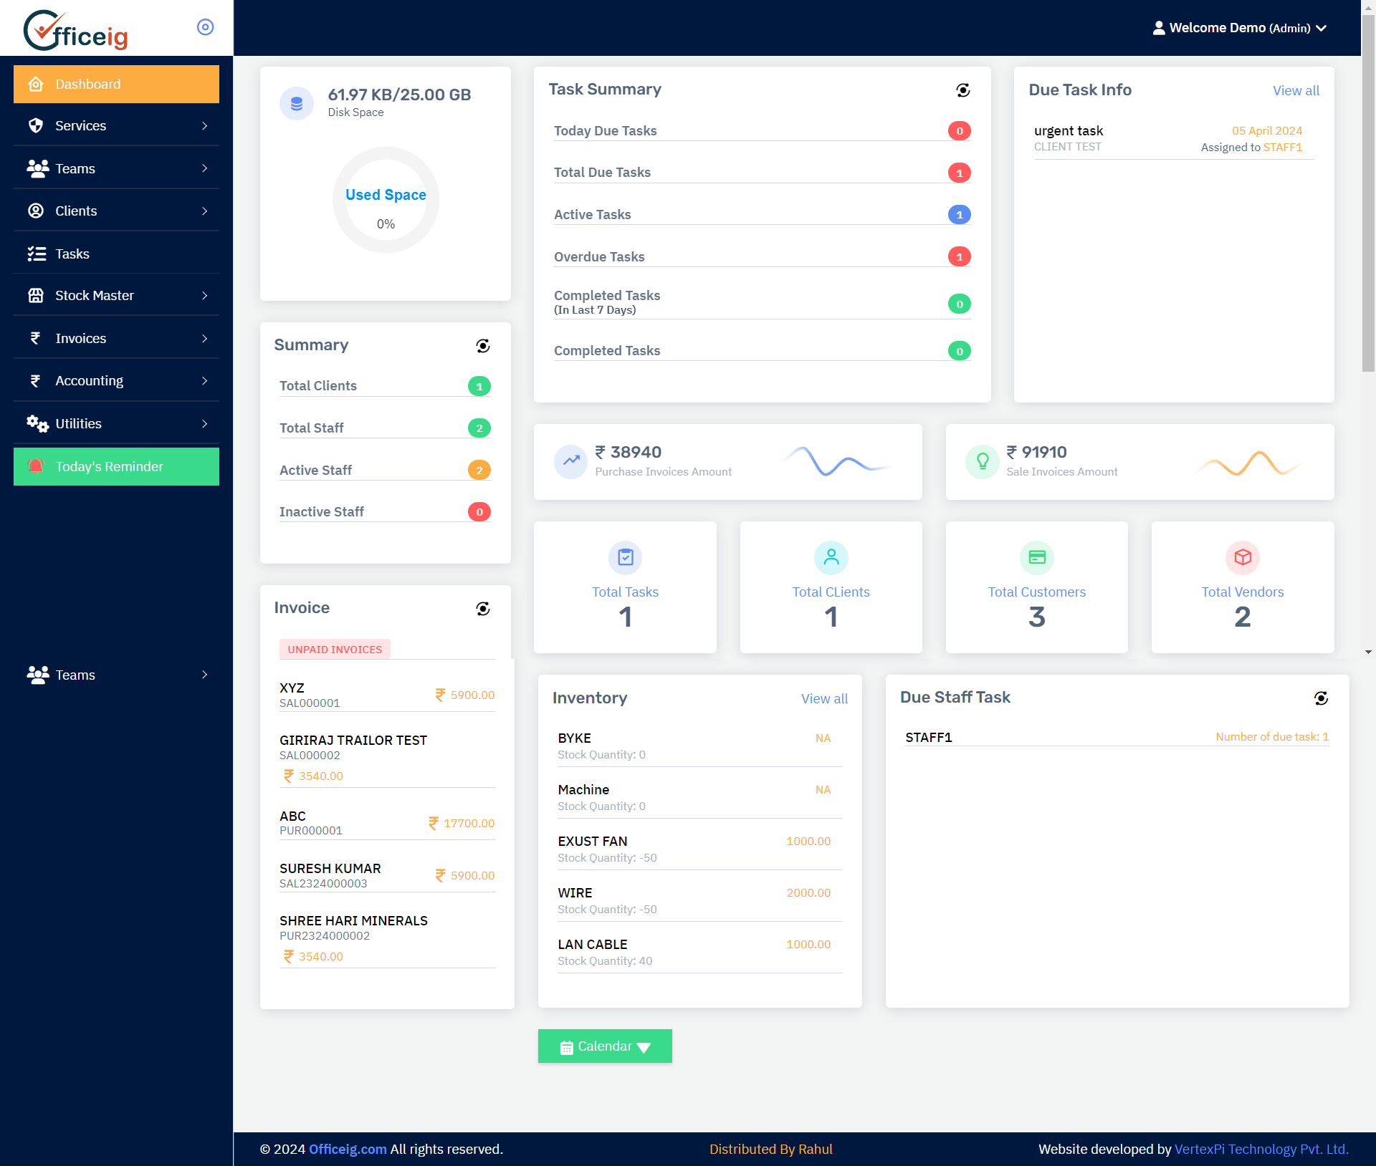Toggle the Task Summary refresh icon
Screen dimensions: 1376x1166
pos(963,89)
